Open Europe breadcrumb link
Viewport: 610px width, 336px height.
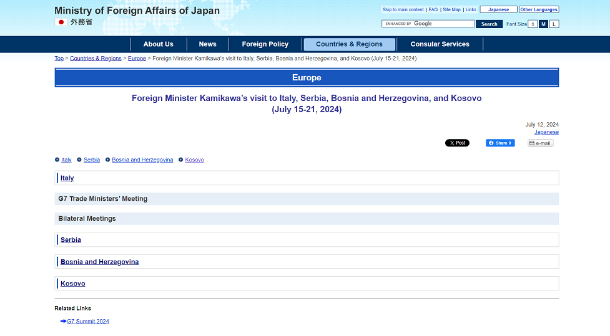click(x=137, y=58)
